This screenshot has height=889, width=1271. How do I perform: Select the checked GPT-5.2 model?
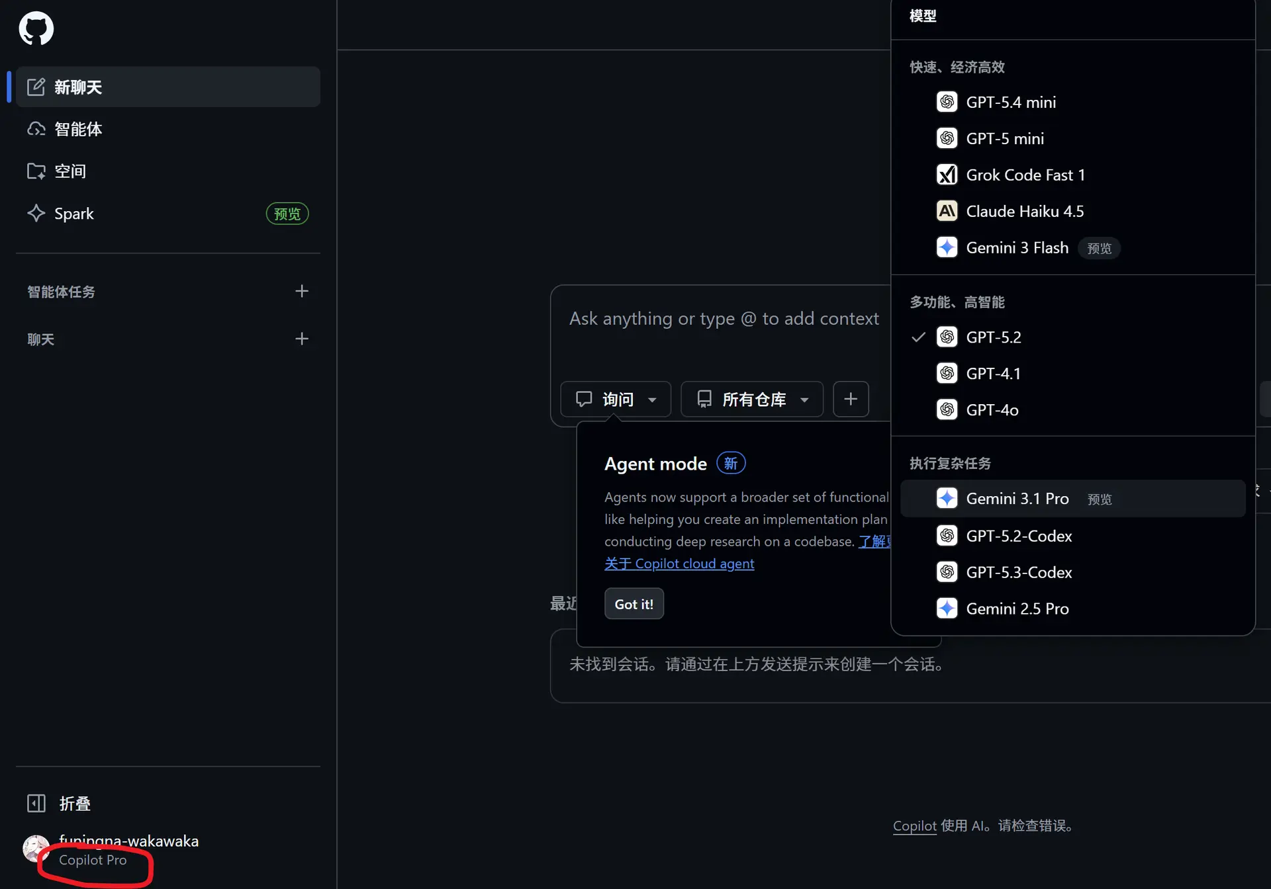[1073, 337]
